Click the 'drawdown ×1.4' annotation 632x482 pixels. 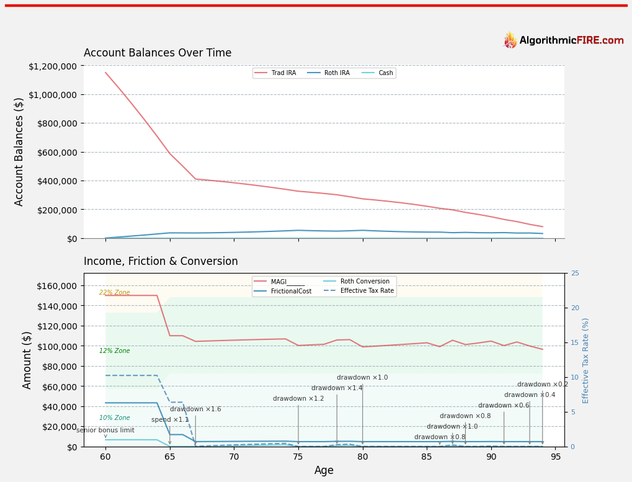click(x=337, y=388)
